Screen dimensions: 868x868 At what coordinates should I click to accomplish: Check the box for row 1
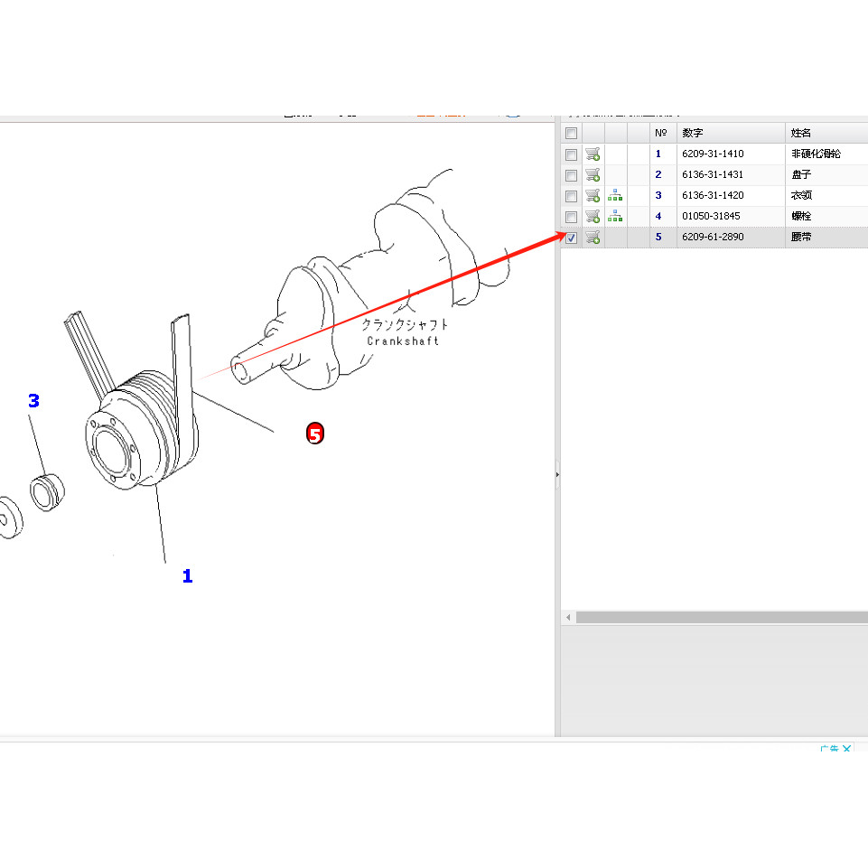(571, 154)
